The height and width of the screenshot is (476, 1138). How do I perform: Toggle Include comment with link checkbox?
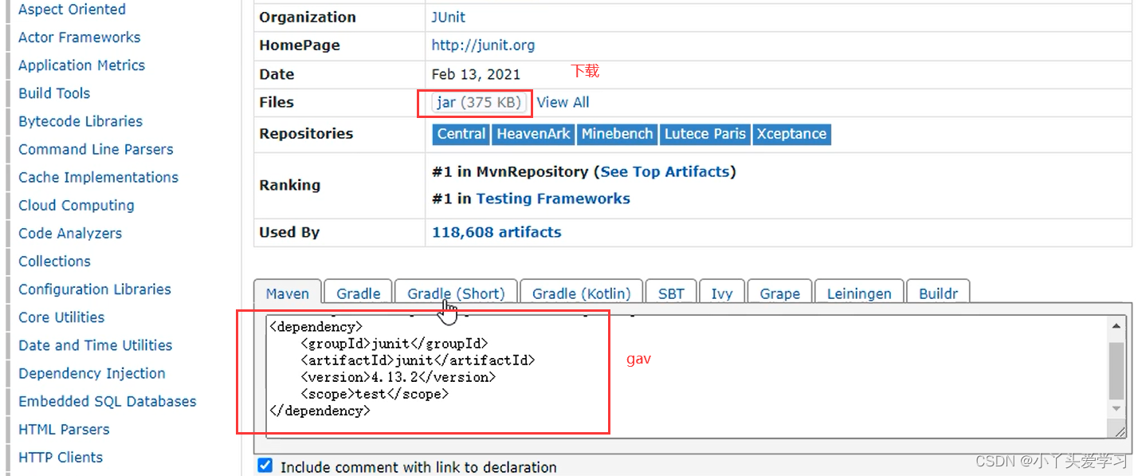265,466
